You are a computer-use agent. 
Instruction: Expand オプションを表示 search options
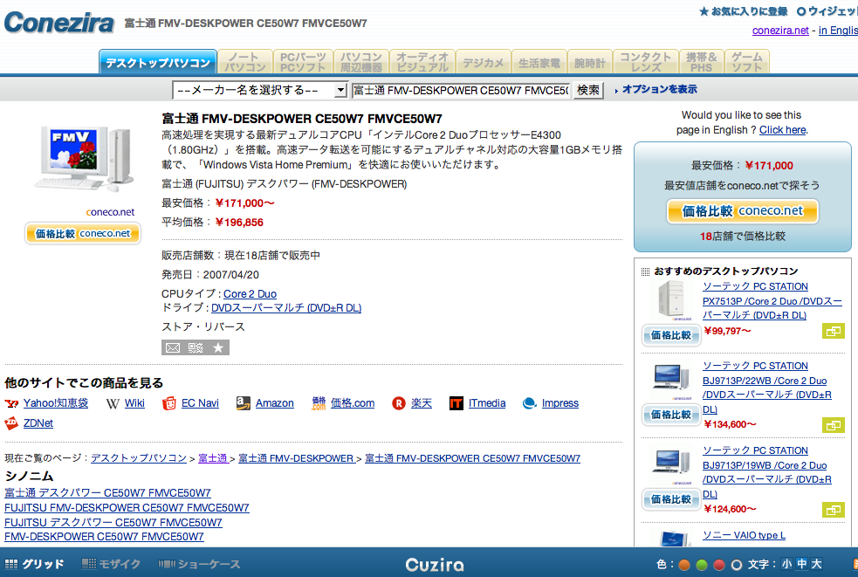[x=659, y=90]
